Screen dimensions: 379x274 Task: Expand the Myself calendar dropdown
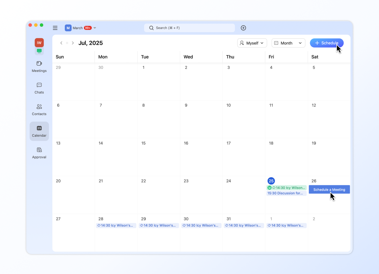(252, 43)
